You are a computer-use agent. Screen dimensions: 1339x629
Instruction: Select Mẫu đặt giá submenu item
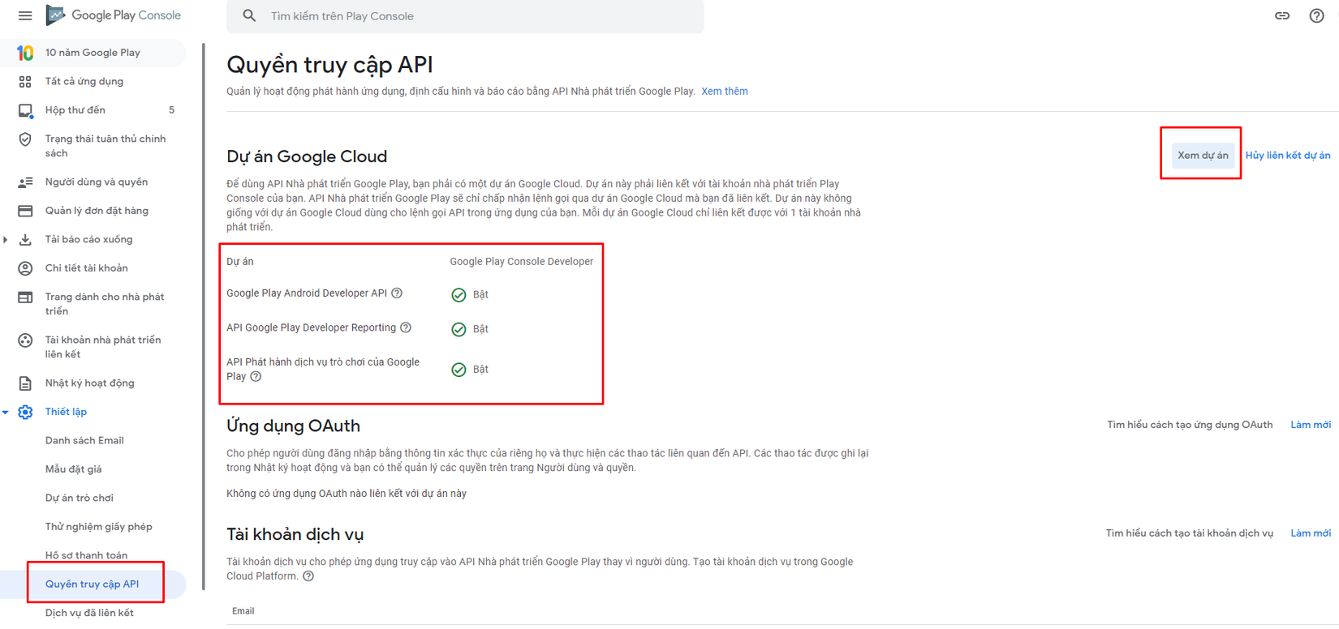[73, 469]
